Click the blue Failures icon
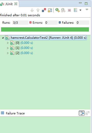This screenshot has width=92, height=133. point(60,22)
